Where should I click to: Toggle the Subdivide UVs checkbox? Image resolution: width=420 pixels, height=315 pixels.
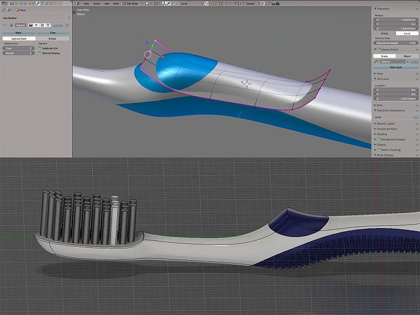[x=39, y=48]
